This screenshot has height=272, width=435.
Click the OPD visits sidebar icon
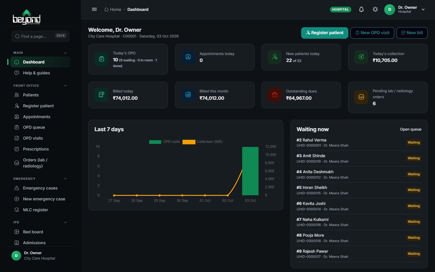pyautogui.click(x=17, y=138)
